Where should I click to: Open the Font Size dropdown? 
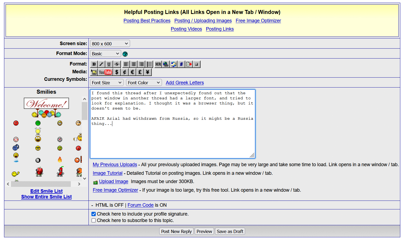(x=107, y=83)
